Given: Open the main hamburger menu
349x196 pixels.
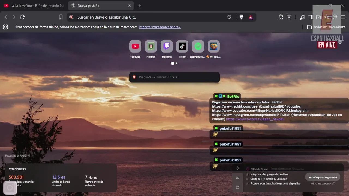Looking at the screenshot, I should coord(343,17).
